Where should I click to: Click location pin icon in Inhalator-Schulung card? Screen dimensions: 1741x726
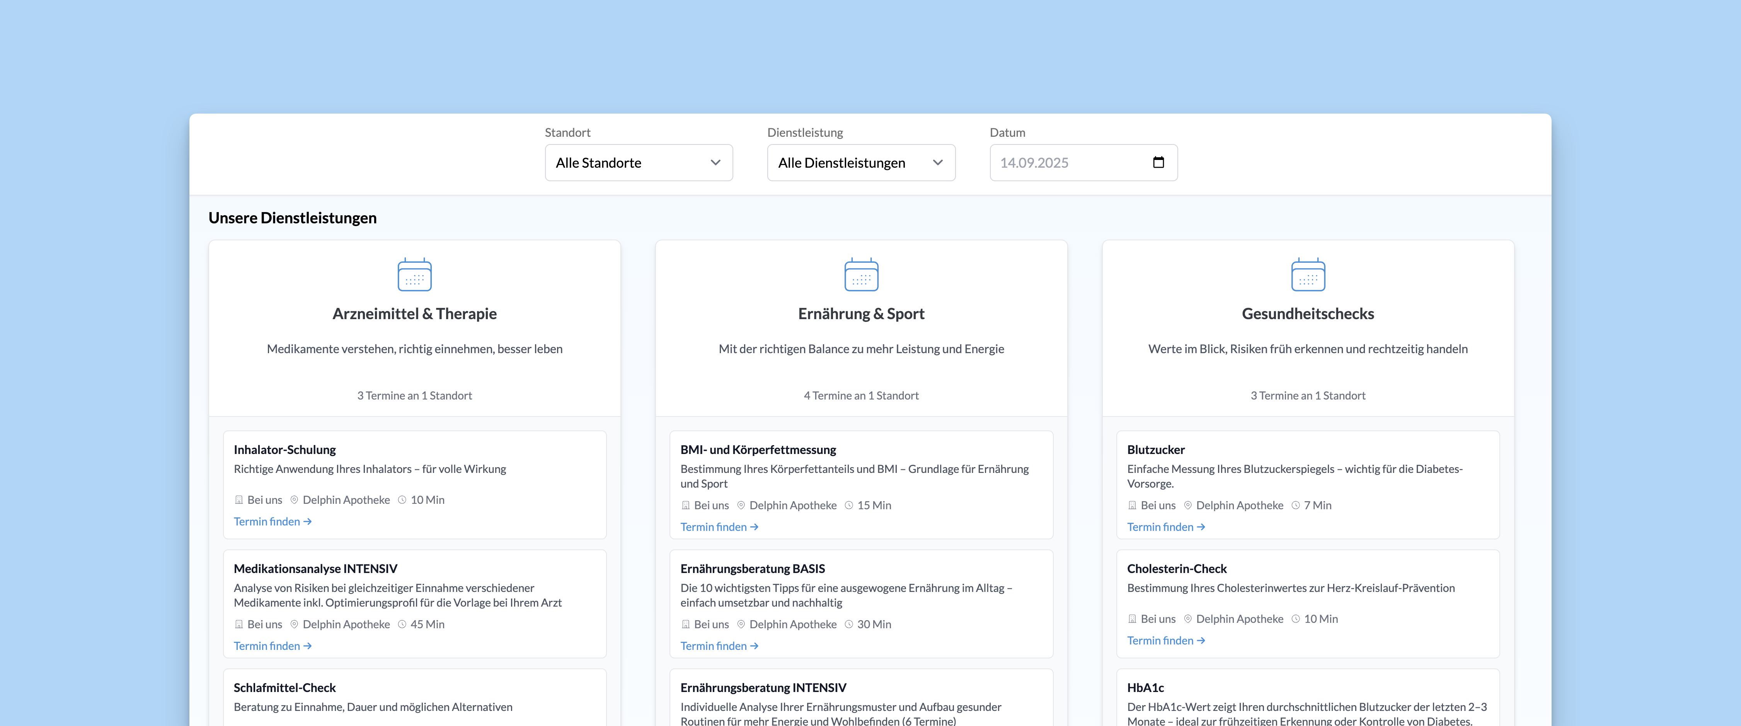[294, 500]
